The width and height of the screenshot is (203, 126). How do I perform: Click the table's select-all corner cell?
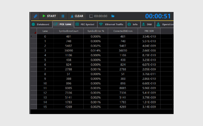pos(33,31)
